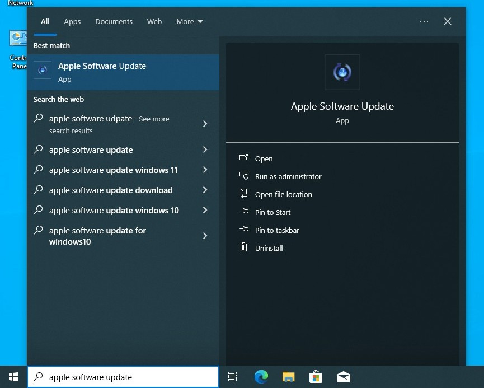Click the three-dot options menu in search panel
The width and height of the screenshot is (484, 388).
pos(424,21)
